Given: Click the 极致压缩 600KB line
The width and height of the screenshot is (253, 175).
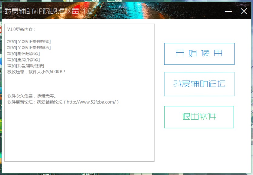Looking at the screenshot, I should (x=36, y=72).
